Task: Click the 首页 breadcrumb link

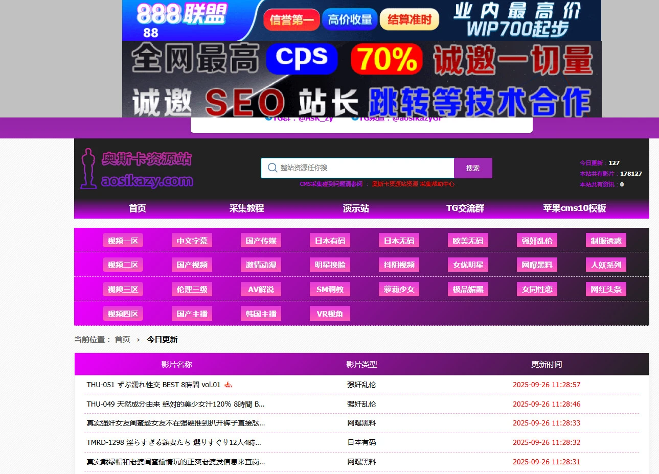Action: pyautogui.click(x=122, y=340)
